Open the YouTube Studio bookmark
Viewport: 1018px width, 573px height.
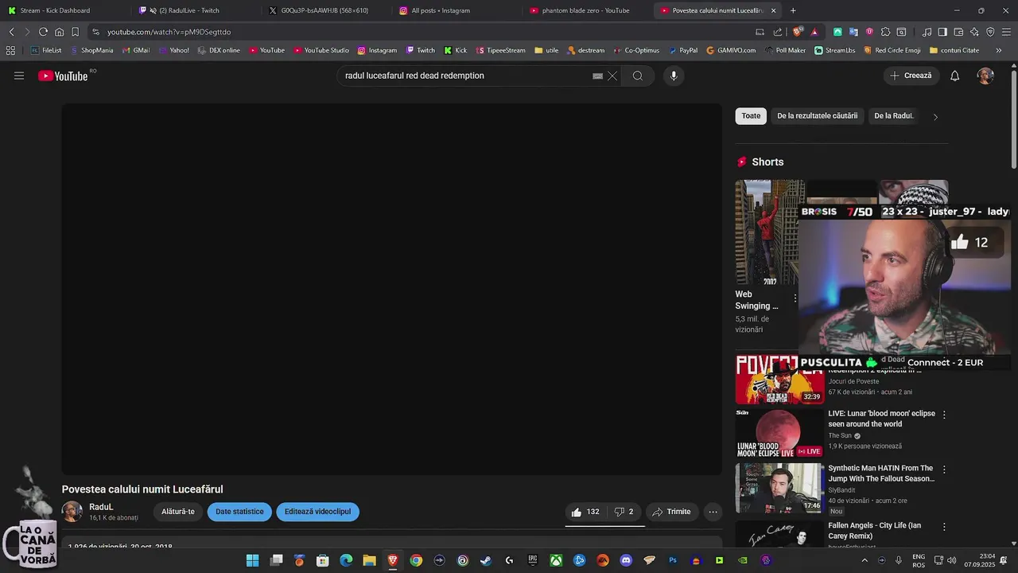coord(321,50)
